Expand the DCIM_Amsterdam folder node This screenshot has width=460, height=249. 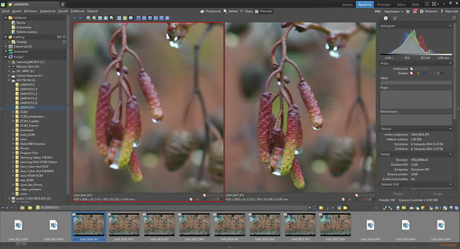(13, 116)
